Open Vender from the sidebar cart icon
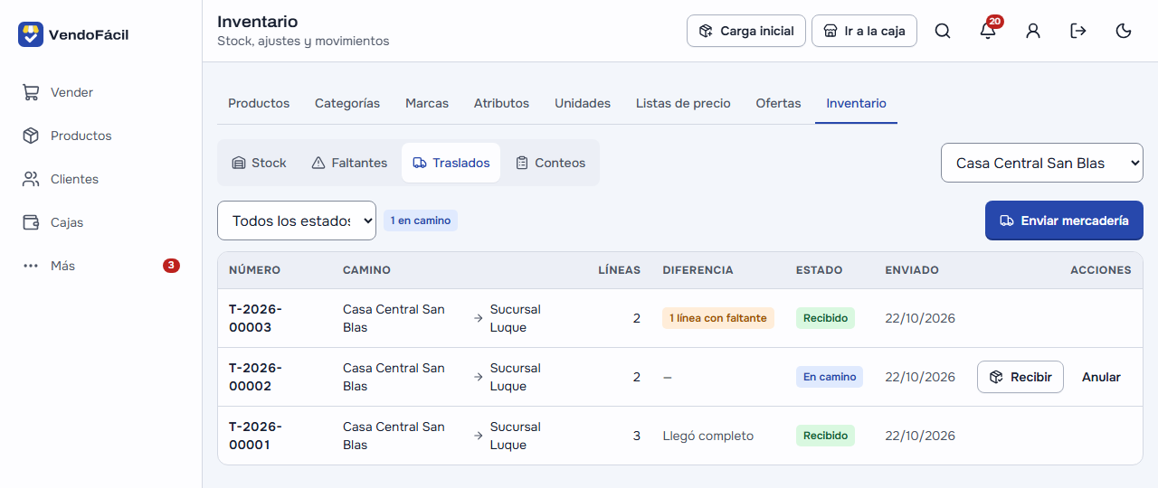The image size is (1158, 488). (x=31, y=92)
